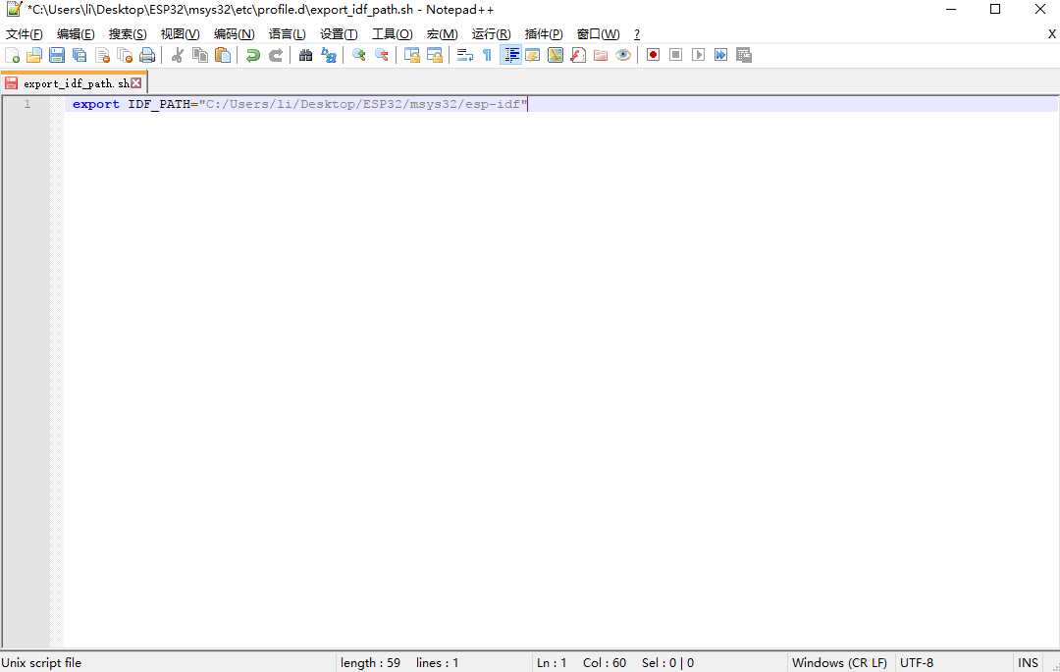Image resolution: width=1060 pixels, height=672 pixels.
Task: Click the Playback macro icon
Action: (699, 55)
